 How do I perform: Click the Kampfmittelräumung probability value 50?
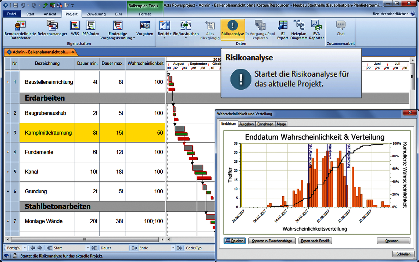pyautogui.click(x=160, y=133)
